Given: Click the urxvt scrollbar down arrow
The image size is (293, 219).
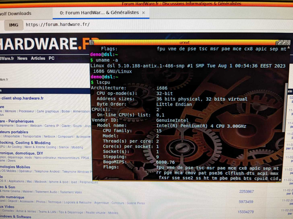Looking at the screenshot, I should tap(280, 180).
